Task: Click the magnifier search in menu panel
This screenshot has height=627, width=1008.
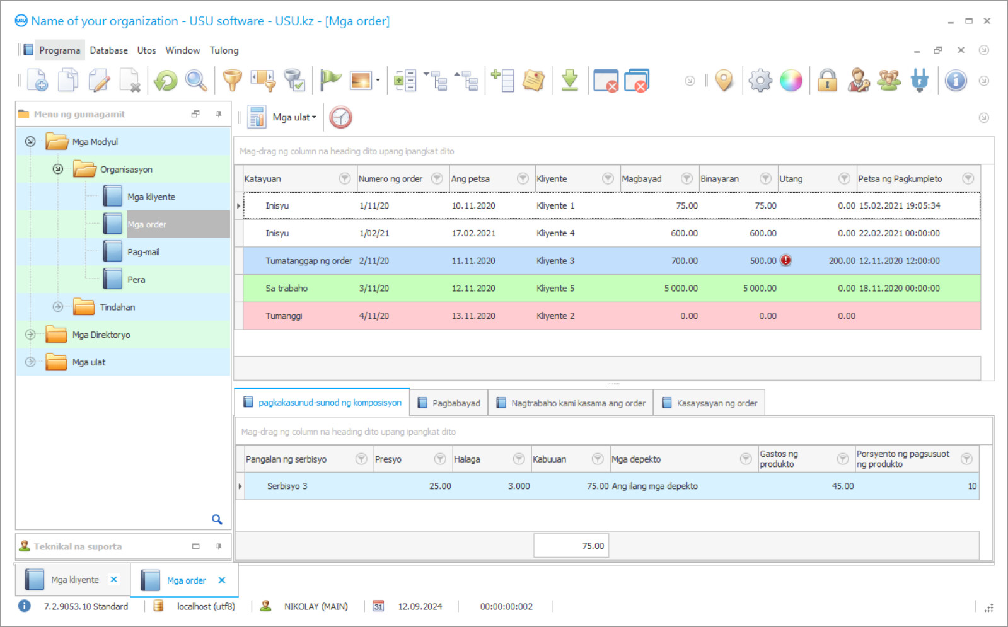Action: (217, 519)
